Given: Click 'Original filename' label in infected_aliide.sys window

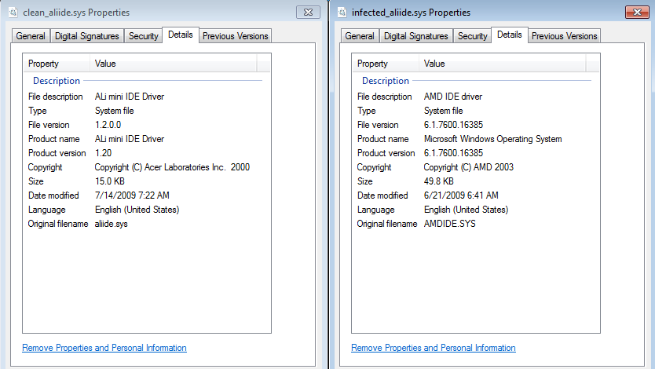Looking at the screenshot, I should coord(387,224).
